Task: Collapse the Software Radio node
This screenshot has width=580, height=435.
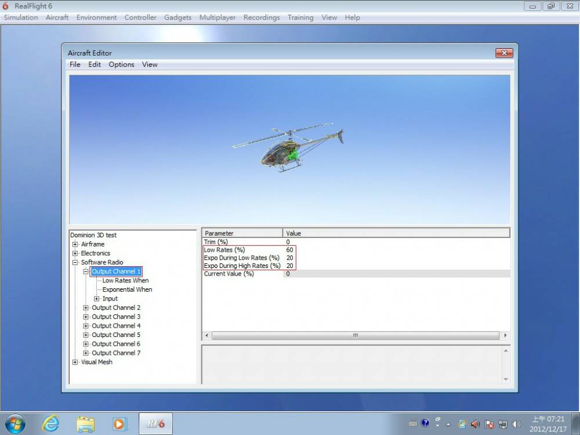Action: tap(75, 262)
